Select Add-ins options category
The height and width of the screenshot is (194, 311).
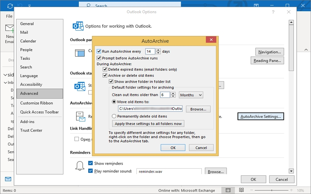click(x=40, y=122)
